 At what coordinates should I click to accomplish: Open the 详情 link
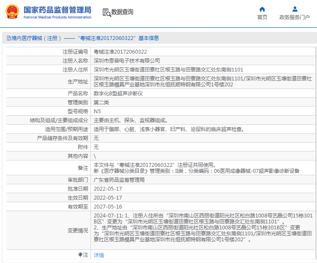tap(99, 255)
